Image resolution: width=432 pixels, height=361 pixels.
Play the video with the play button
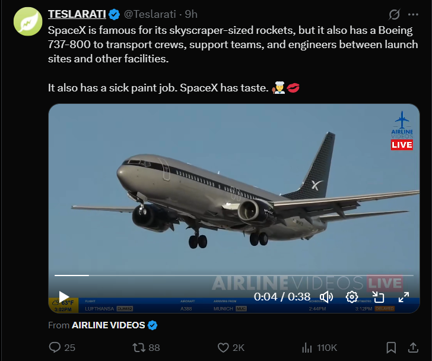64,297
